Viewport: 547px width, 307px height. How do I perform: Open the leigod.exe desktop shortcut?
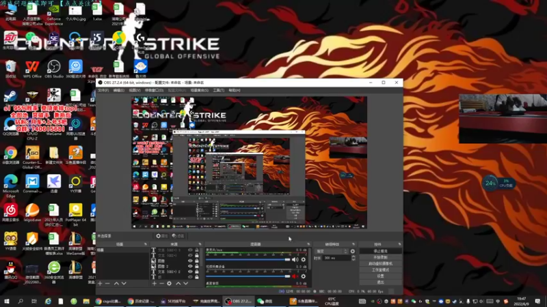(32, 213)
